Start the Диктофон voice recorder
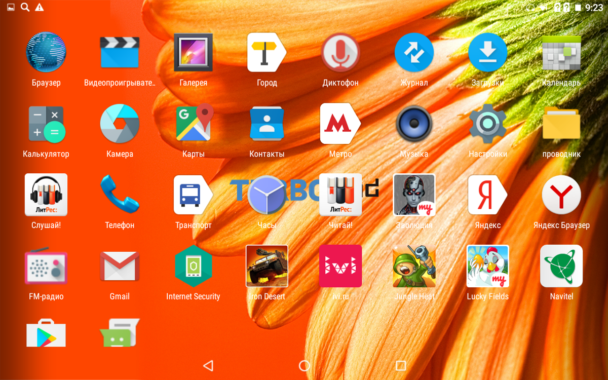The image size is (608, 380). point(340,52)
